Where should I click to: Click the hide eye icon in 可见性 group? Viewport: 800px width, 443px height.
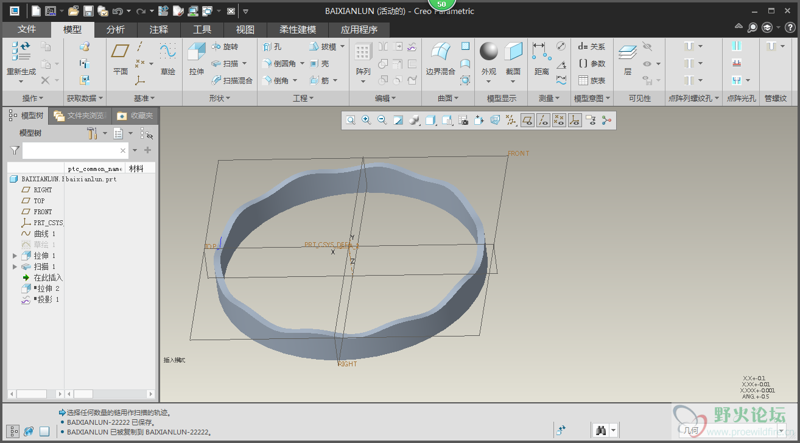647,46
